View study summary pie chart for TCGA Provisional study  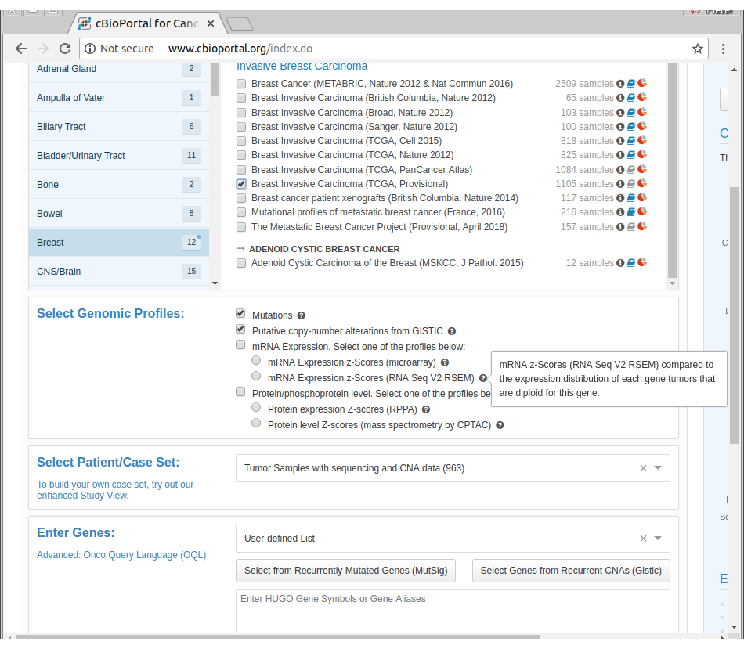click(641, 183)
